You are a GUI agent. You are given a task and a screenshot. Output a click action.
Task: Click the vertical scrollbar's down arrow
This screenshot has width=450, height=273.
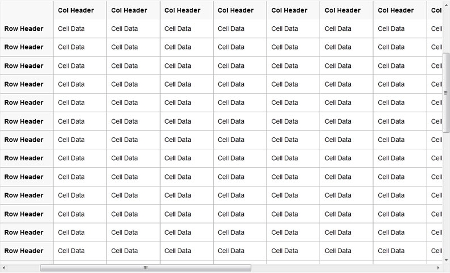pos(446,260)
